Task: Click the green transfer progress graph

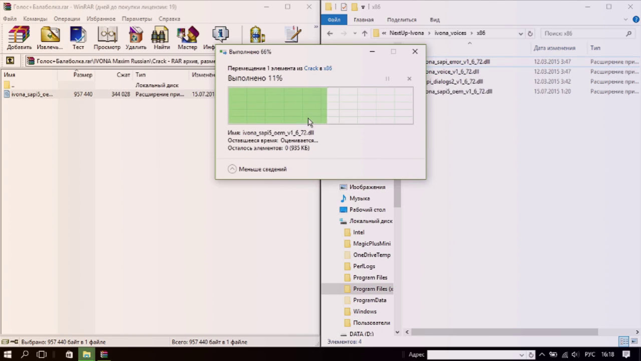Action: (320, 106)
